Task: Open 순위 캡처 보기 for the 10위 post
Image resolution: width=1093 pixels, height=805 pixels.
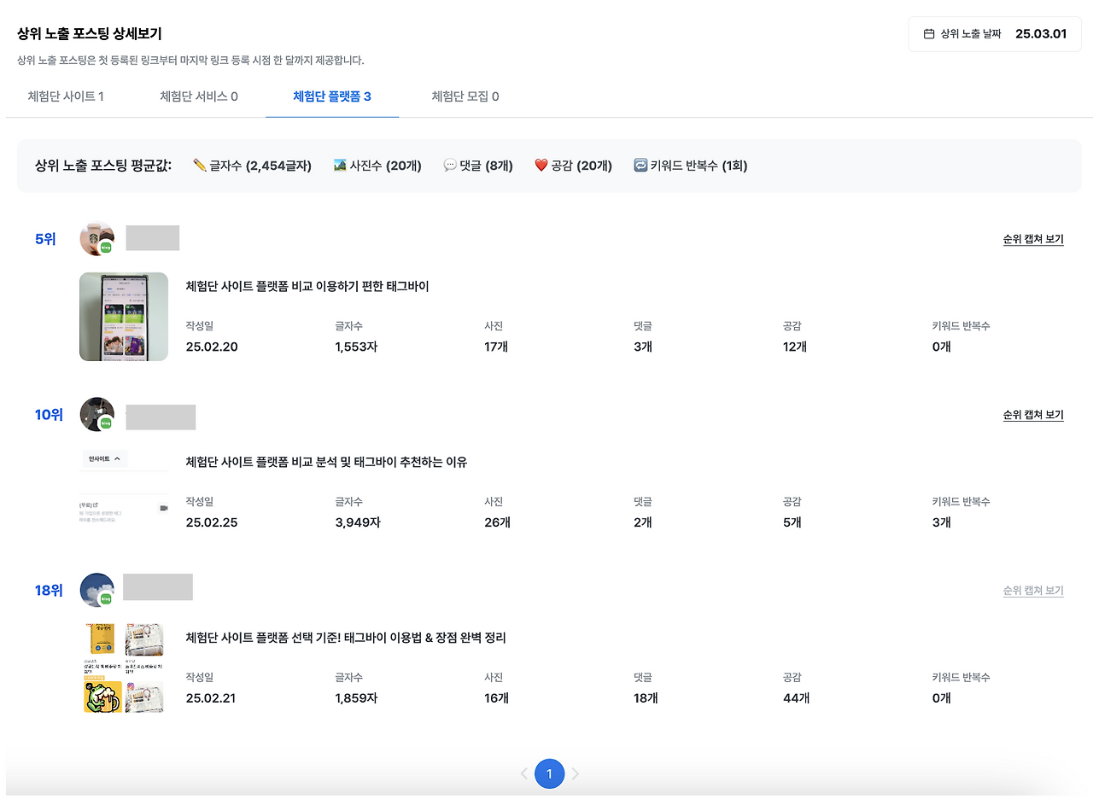Action: (x=1033, y=414)
